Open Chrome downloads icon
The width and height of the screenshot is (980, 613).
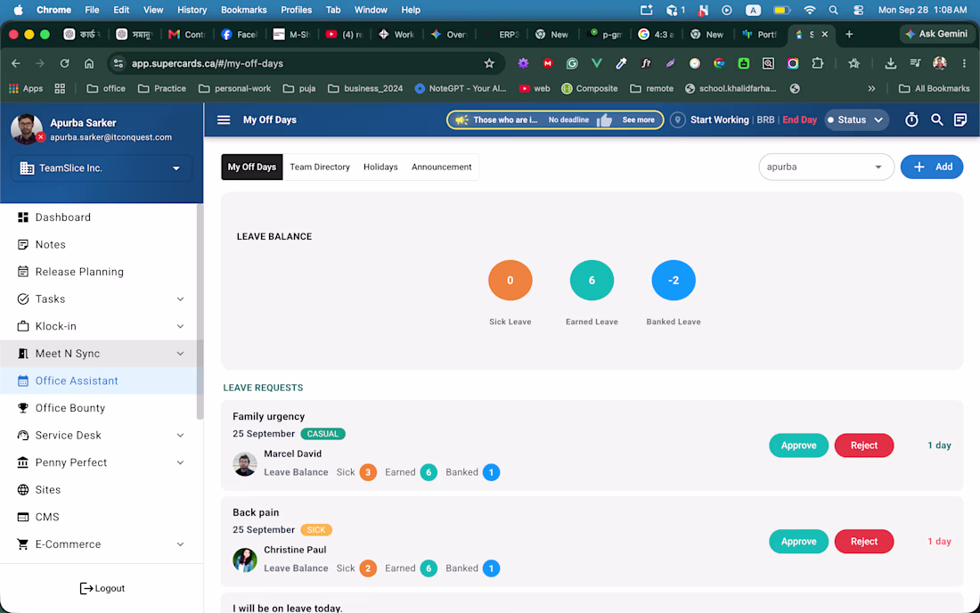click(x=891, y=63)
